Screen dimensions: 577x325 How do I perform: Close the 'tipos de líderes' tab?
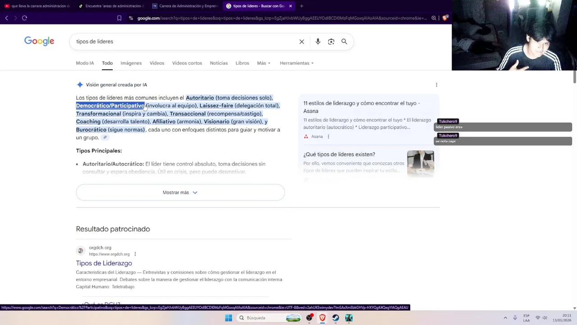[x=290, y=6]
